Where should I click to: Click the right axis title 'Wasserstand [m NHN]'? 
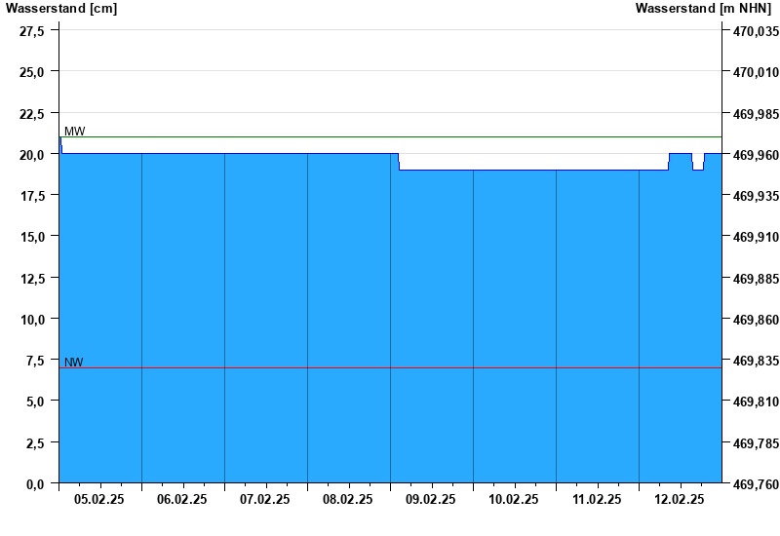[703, 9]
